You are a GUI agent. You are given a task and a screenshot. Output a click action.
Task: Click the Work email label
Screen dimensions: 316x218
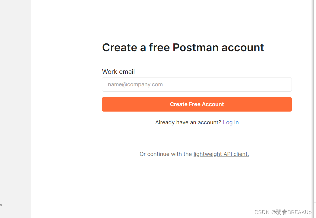pyautogui.click(x=118, y=71)
